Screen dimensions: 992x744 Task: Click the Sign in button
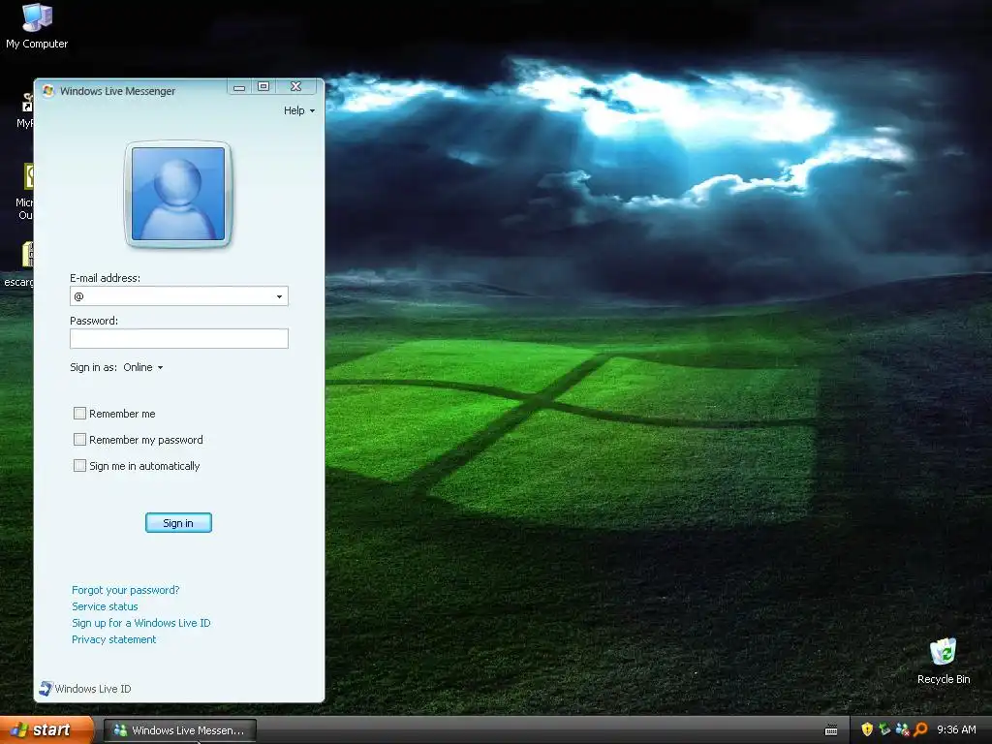pyautogui.click(x=178, y=522)
